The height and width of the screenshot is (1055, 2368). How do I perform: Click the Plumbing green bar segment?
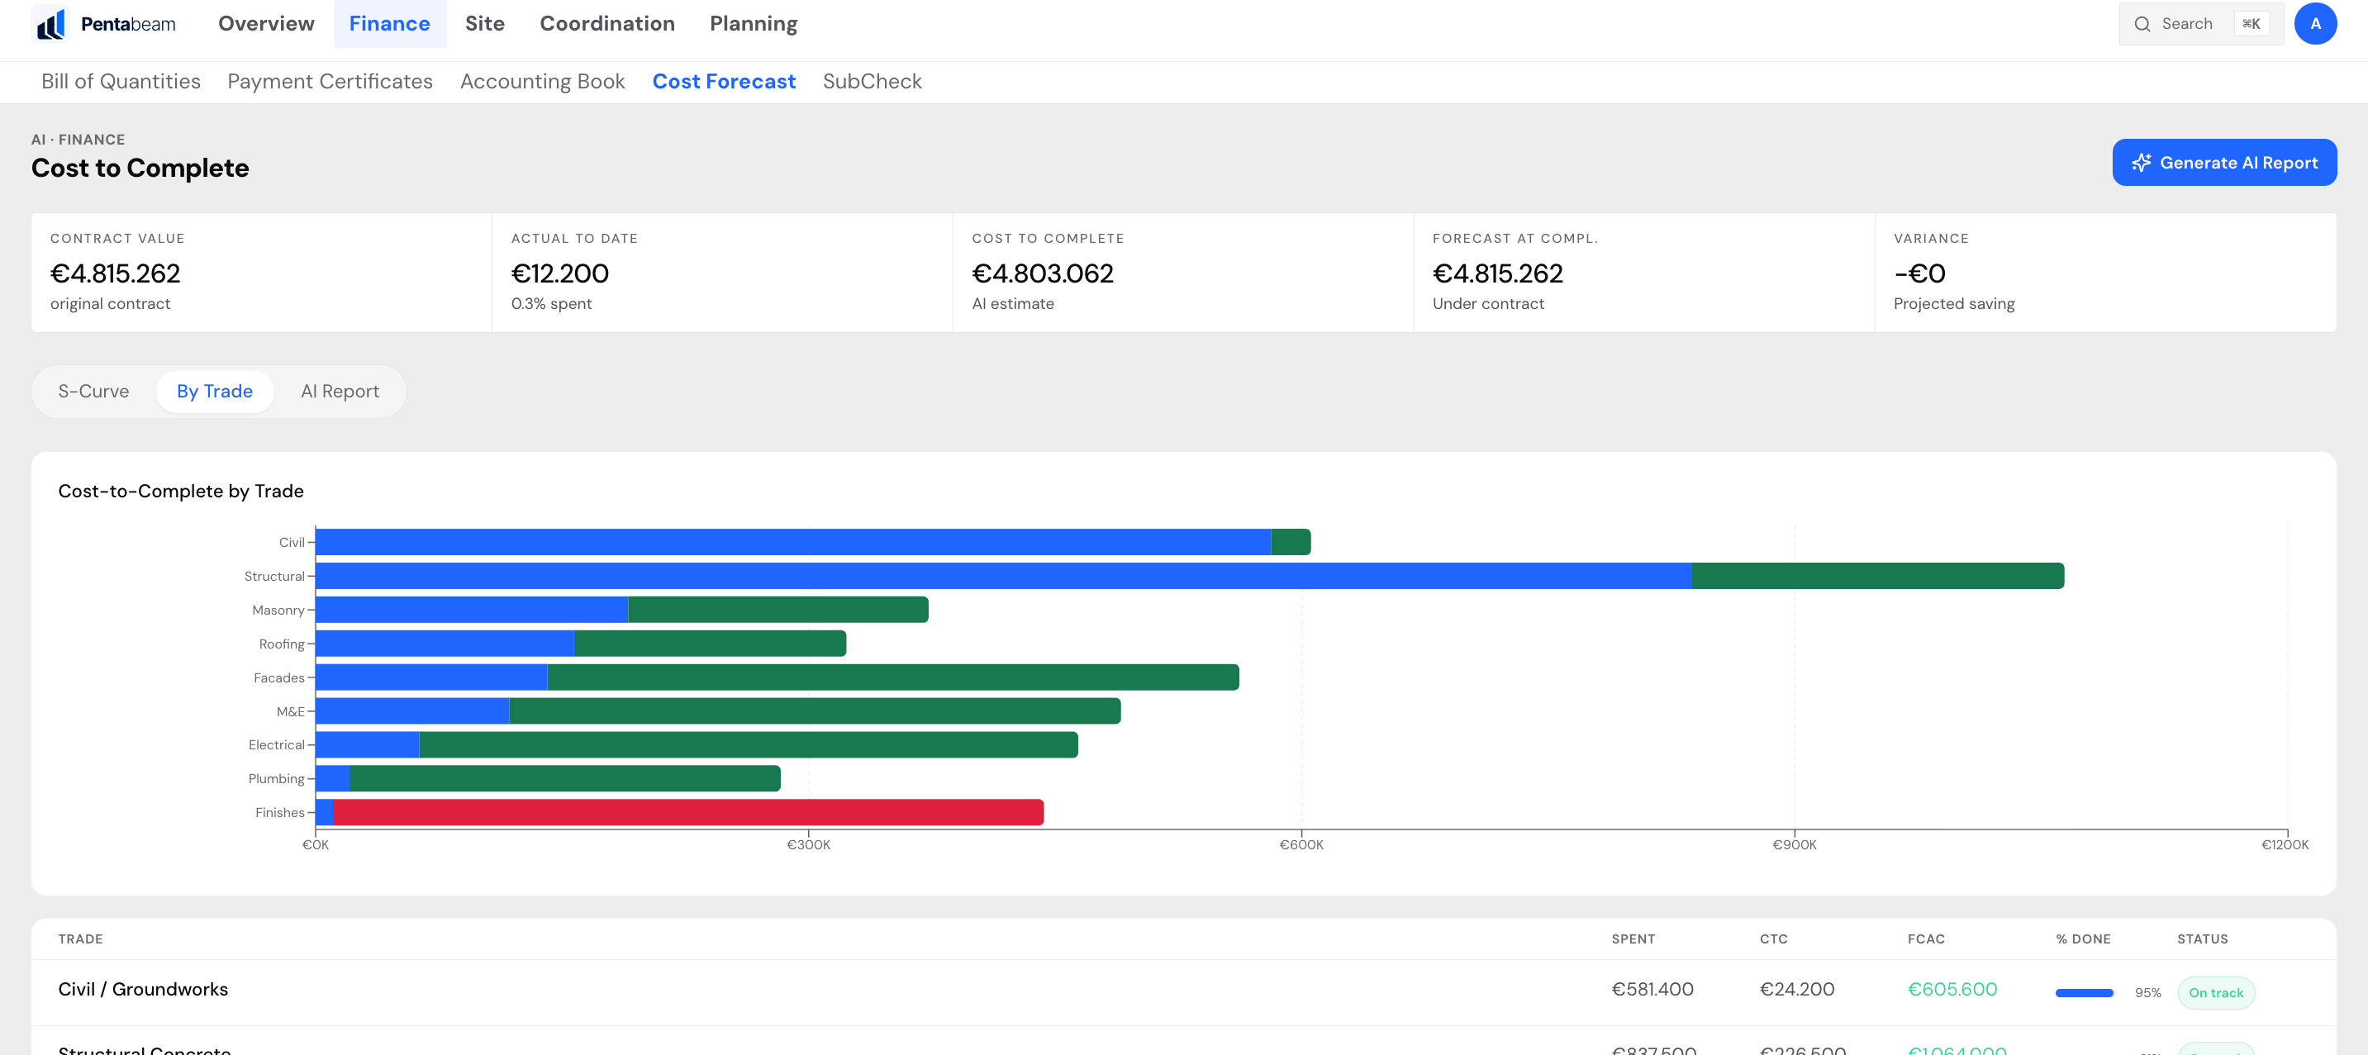(564, 779)
